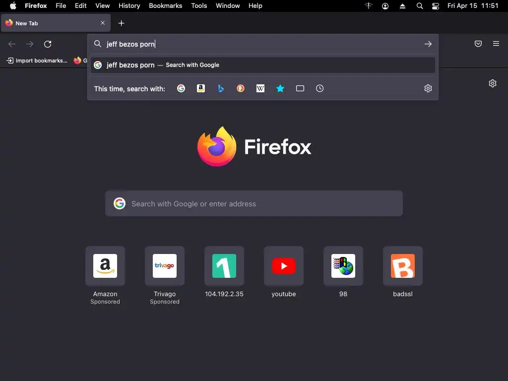The width and height of the screenshot is (508, 381).
Task: Click the eject menu bar icon
Action: point(402,6)
